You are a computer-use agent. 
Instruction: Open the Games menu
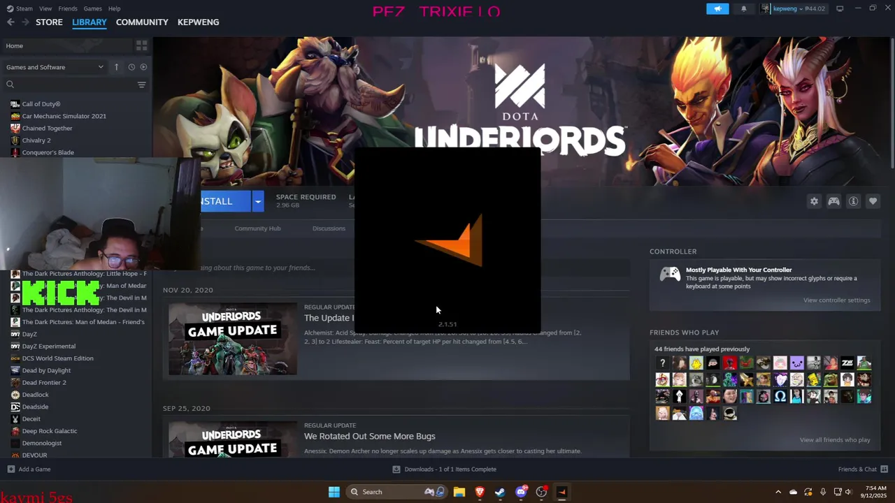93,8
